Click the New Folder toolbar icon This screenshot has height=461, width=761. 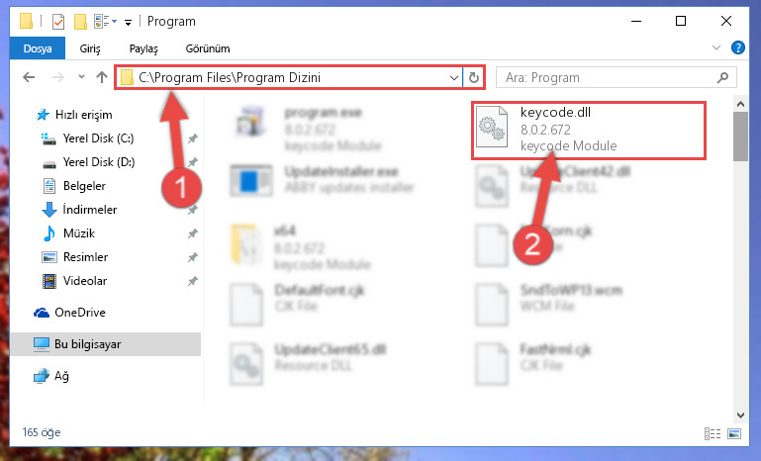(80, 22)
